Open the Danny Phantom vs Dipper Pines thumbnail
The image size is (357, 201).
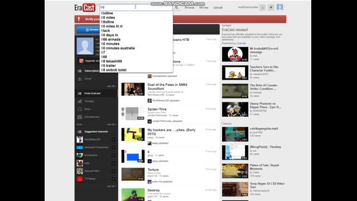[235, 109]
